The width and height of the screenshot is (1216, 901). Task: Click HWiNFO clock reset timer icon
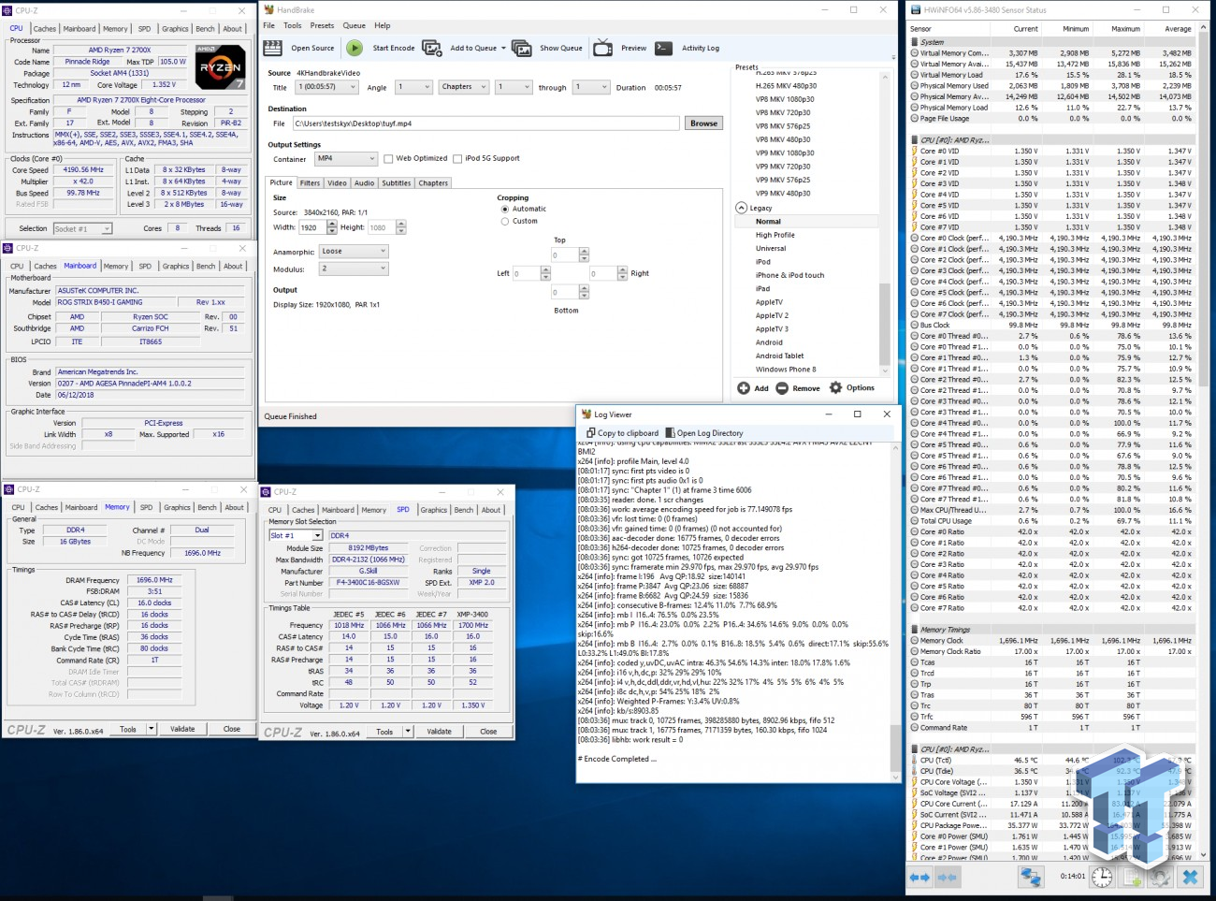click(x=1103, y=877)
